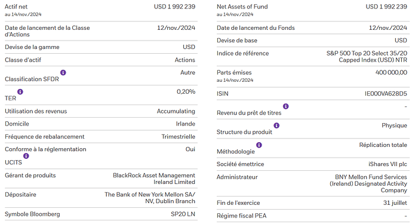Select BlackRock Asset Management Ireland Limited text
This screenshot has width=412, height=224.
154,179
